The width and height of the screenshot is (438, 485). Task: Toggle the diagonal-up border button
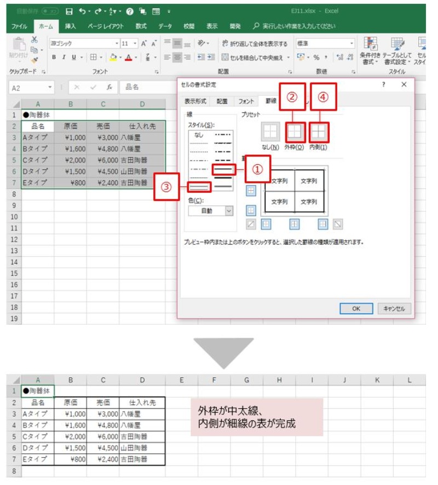[251, 223]
